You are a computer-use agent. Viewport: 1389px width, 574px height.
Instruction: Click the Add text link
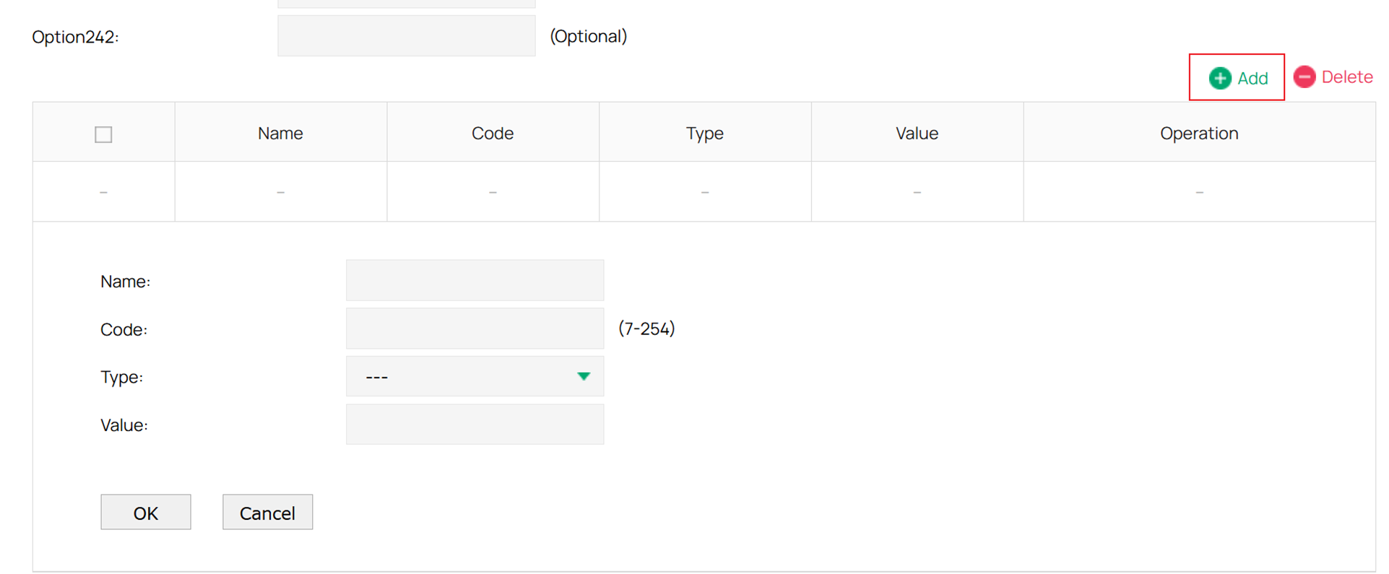[1252, 78]
